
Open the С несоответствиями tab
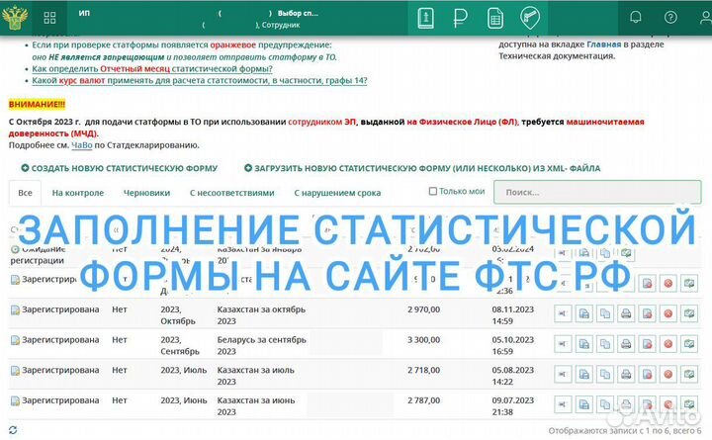point(232,193)
